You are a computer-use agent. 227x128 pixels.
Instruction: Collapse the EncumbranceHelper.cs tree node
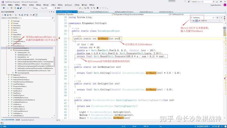click(x=9, y=48)
